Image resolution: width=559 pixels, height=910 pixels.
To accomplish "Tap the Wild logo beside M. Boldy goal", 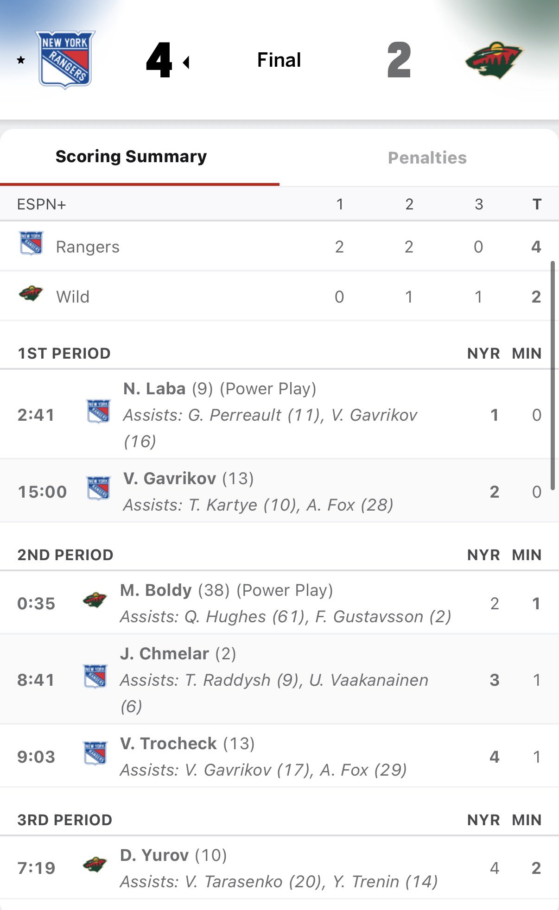I will [x=95, y=600].
